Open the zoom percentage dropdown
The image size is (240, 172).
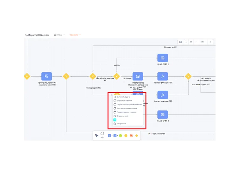203,42
